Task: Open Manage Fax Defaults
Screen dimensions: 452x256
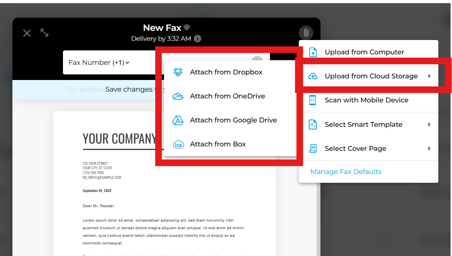Action: [x=346, y=172]
